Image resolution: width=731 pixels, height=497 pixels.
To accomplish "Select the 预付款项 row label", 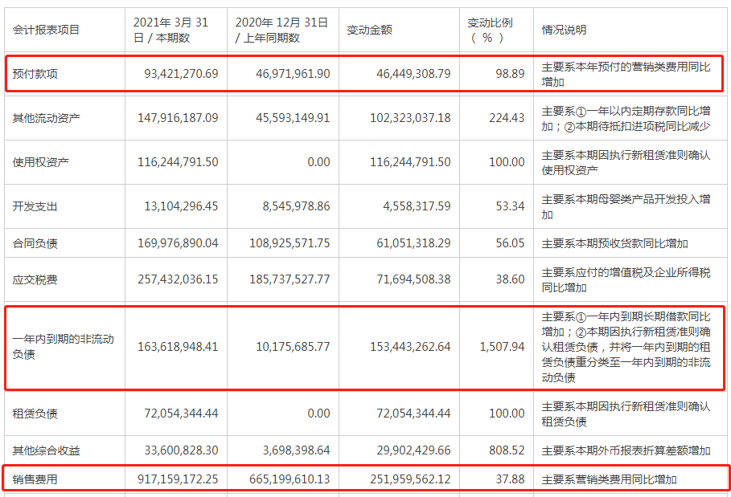I will (x=35, y=74).
